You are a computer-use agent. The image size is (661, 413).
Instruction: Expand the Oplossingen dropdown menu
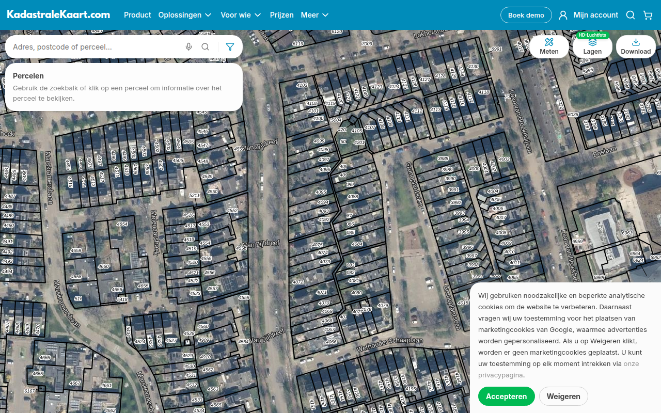coord(185,15)
